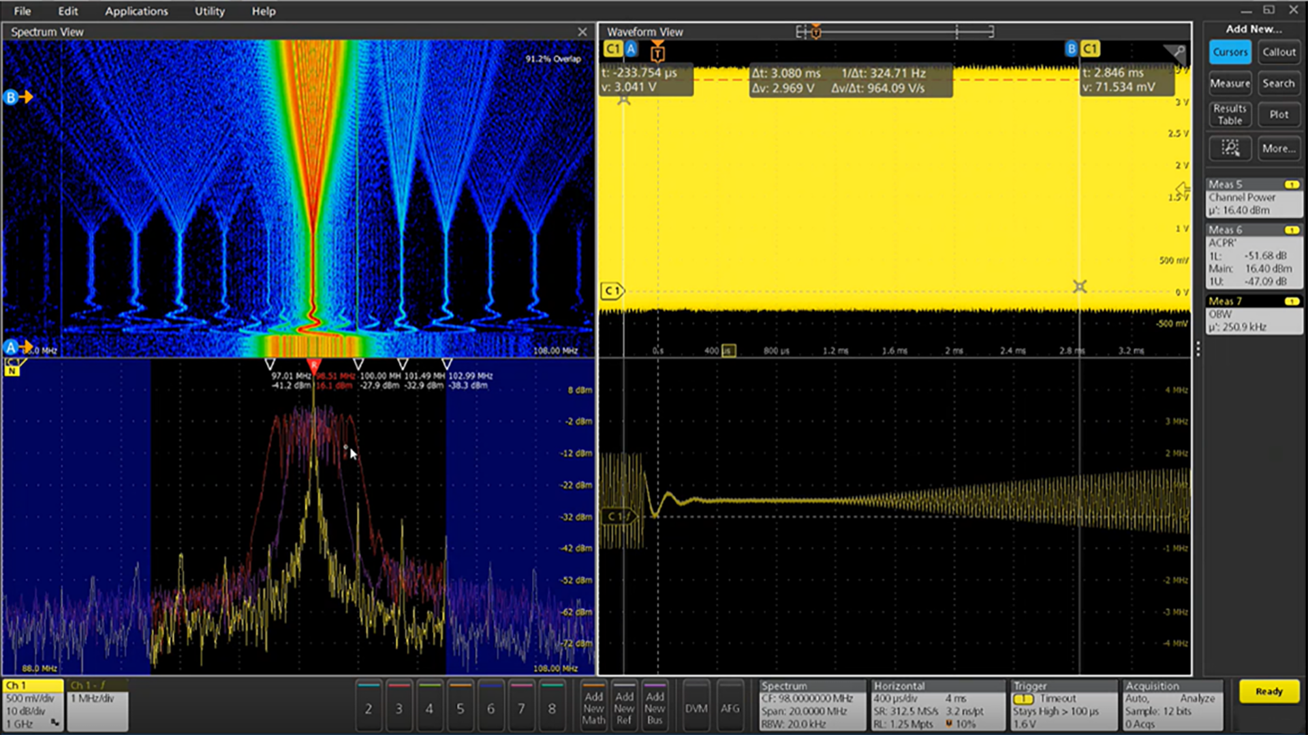Enable Channel 3 from the bottom bar

[x=399, y=708]
